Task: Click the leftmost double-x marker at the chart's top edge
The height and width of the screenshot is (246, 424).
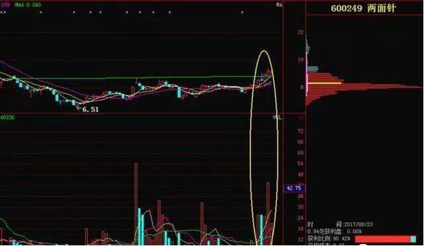Action: coord(3,12)
